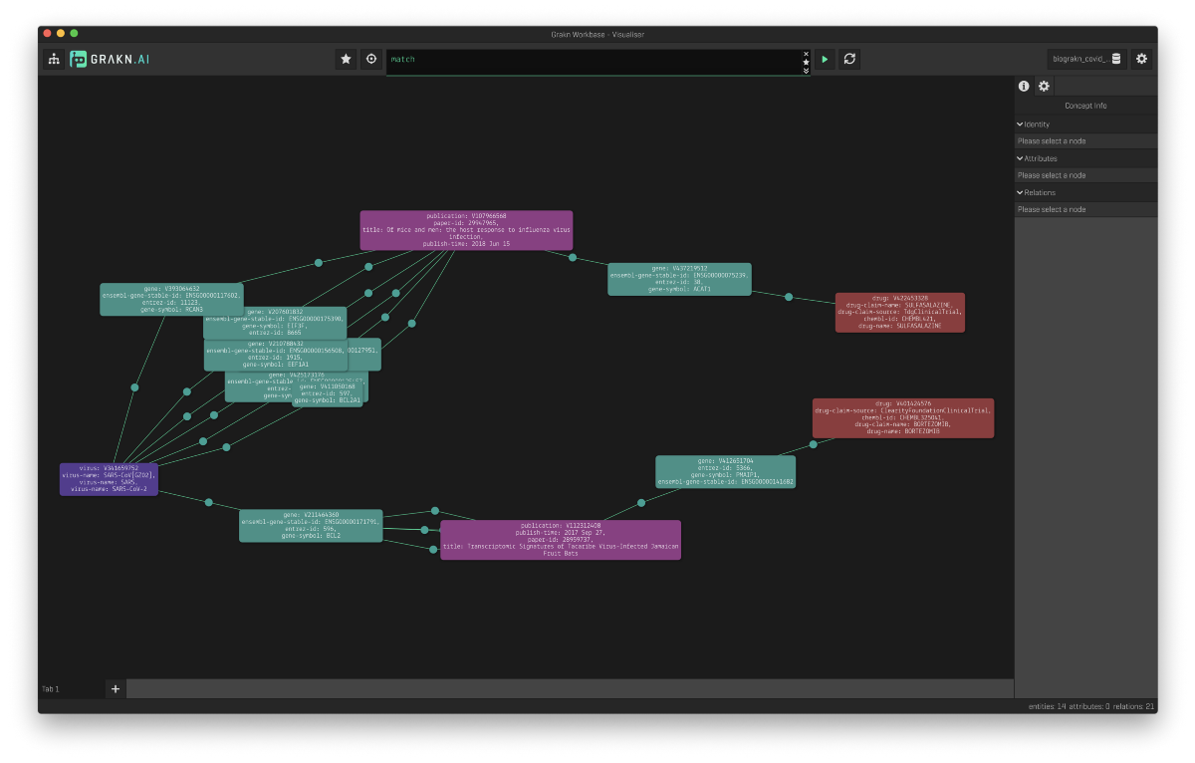Click relation dot between influenza publication and ACAT1
Image resolution: width=1195 pixels, height=763 pixels.
pyautogui.click(x=573, y=257)
